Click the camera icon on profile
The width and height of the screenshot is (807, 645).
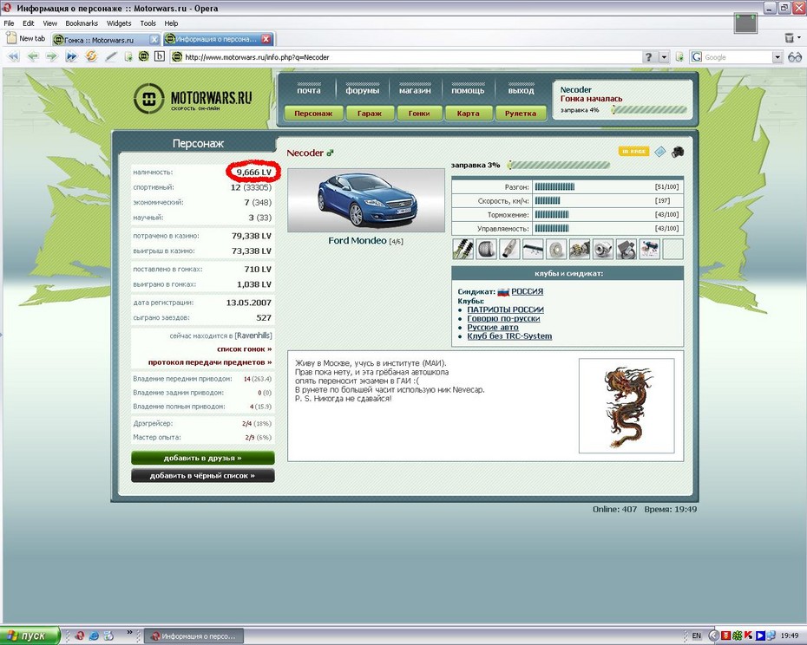tap(678, 152)
